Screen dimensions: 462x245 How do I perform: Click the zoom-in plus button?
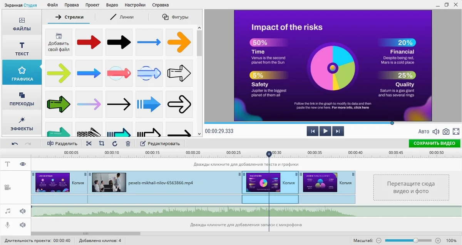(438, 240)
